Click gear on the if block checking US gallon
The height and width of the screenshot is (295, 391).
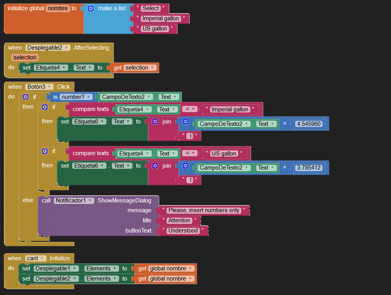tap(45, 151)
